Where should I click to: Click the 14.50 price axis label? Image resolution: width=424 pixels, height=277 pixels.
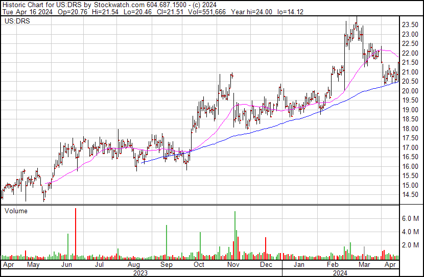point(411,195)
